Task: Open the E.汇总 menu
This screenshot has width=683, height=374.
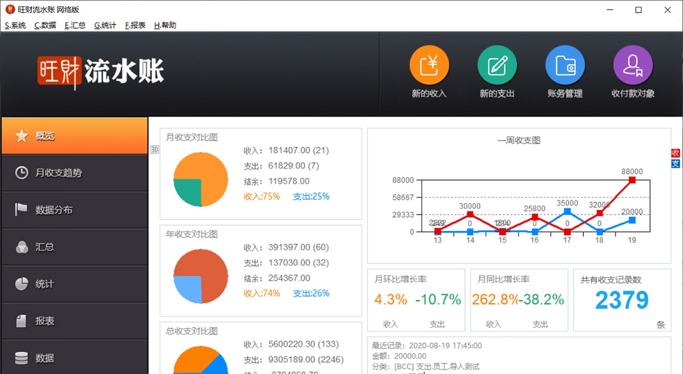Action: 75,26
